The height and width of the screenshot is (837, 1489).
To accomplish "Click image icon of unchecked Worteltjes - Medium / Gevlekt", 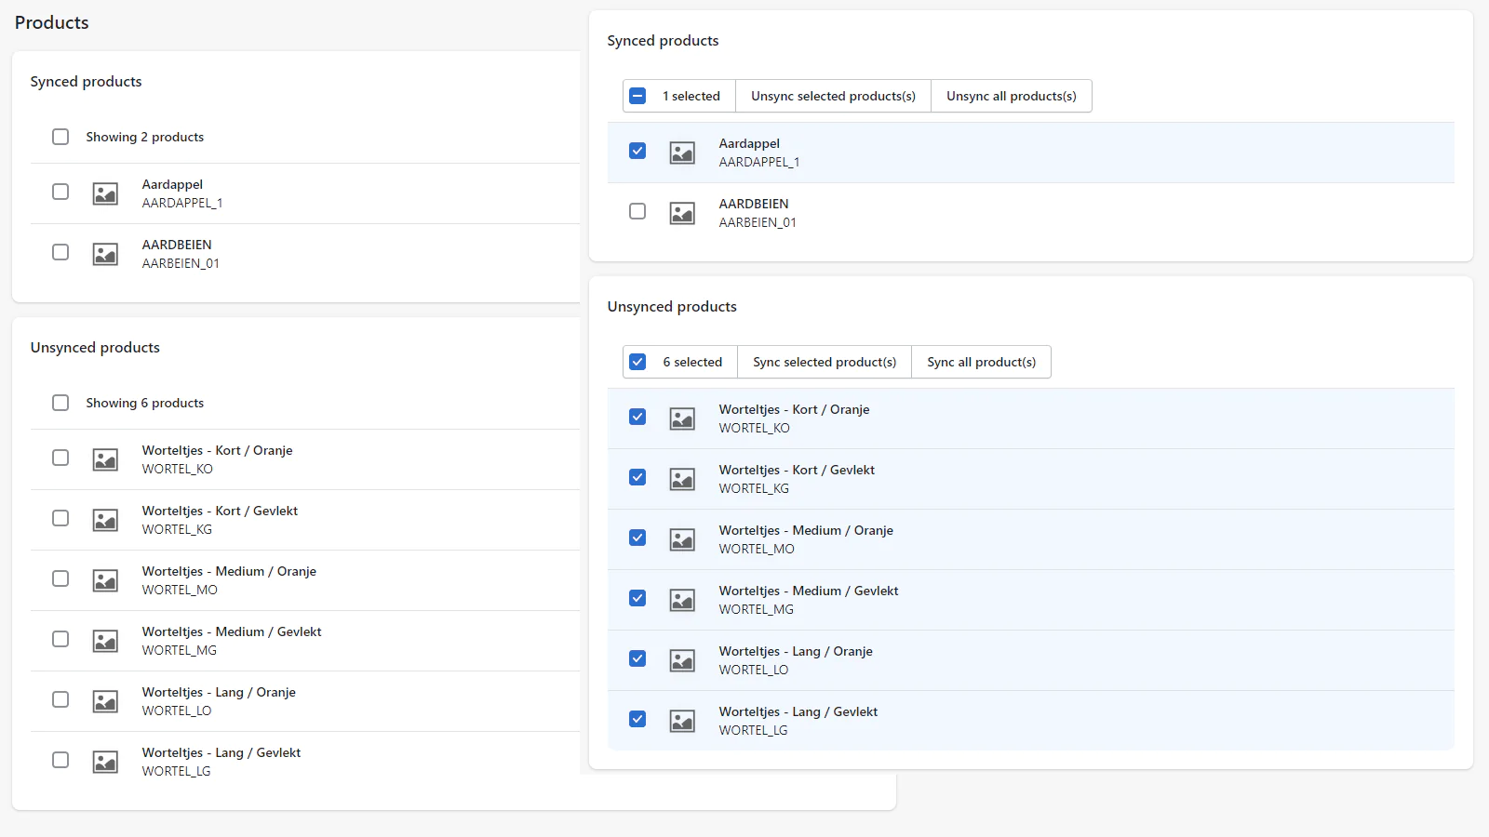I will point(105,641).
